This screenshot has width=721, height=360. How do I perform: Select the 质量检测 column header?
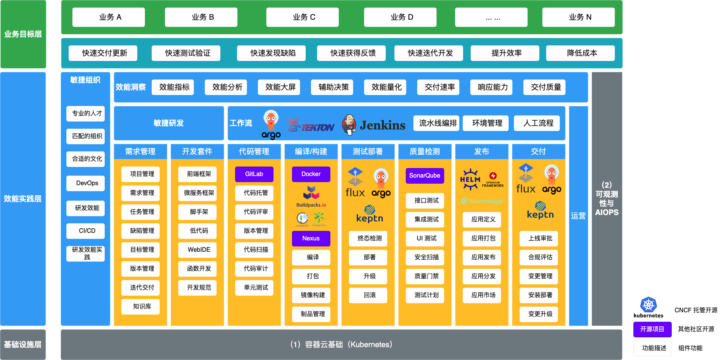click(x=425, y=151)
